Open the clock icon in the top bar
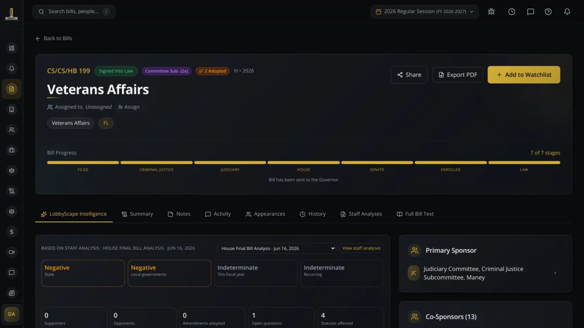Screen dimensions: 584x328 pos(511,12)
